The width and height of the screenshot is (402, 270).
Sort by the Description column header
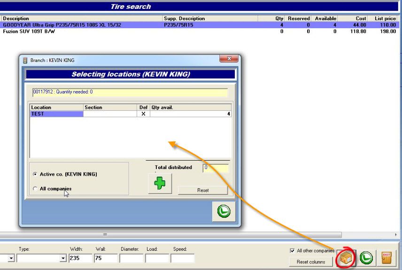82,18
